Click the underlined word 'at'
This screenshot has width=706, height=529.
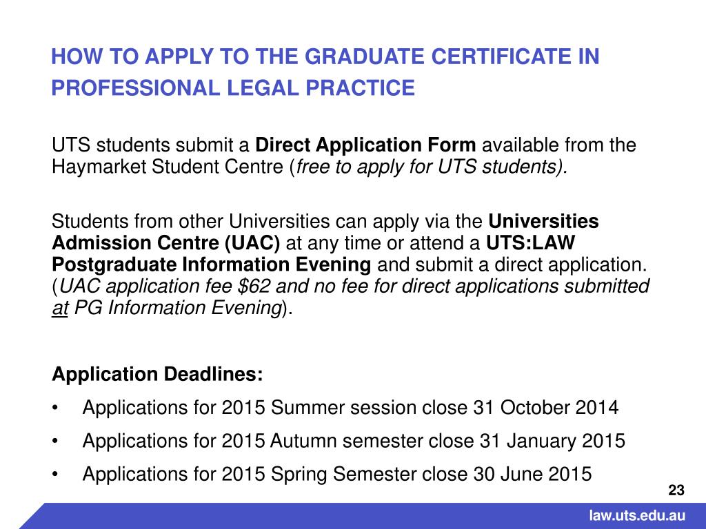(x=60, y=309)
